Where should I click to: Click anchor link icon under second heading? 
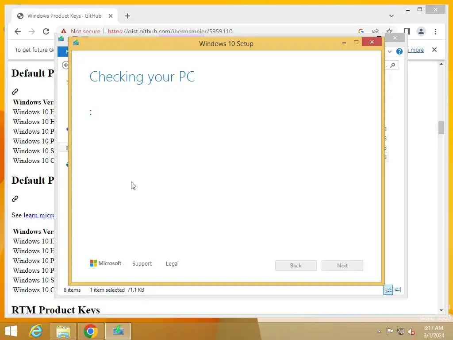pyautogui.click(x=15, y=199)
